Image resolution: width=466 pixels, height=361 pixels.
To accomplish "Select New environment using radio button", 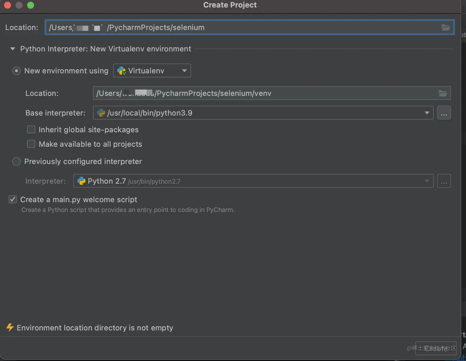I will [x=16, y=71].
